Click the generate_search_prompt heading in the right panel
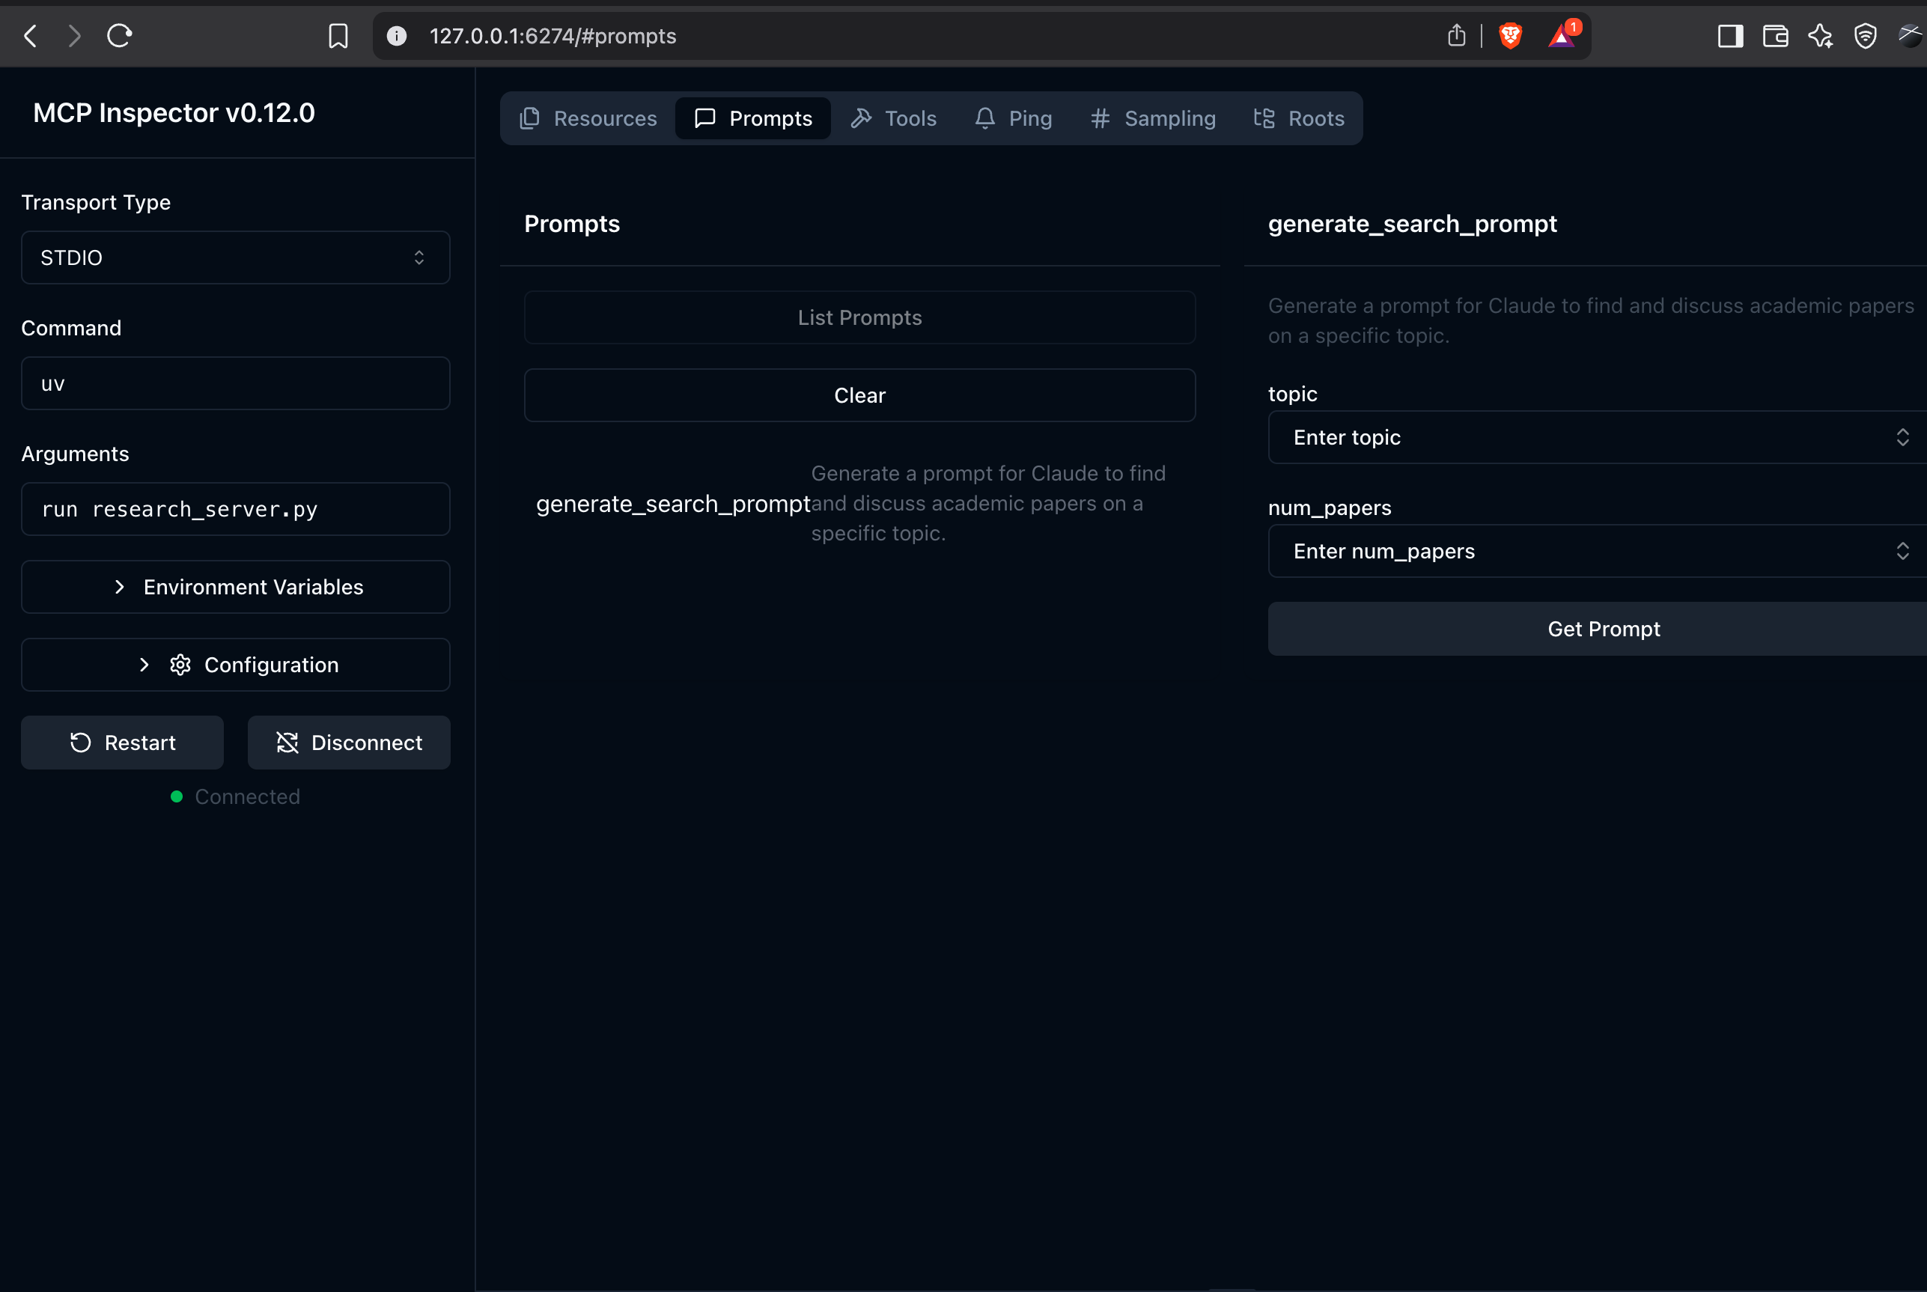Screen dimensions: 1927x1292 tap(1412, 224)
